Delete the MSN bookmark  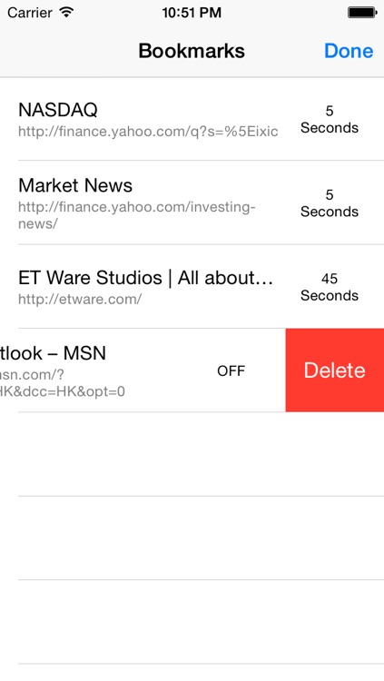(x=334, y=370)
